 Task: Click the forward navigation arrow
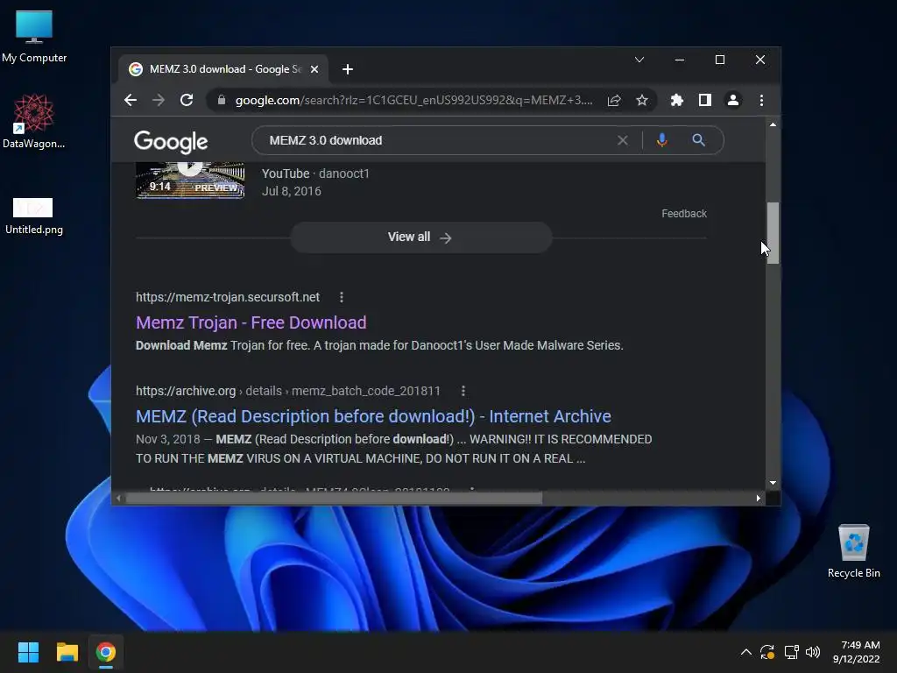click(x=159, y=100)
